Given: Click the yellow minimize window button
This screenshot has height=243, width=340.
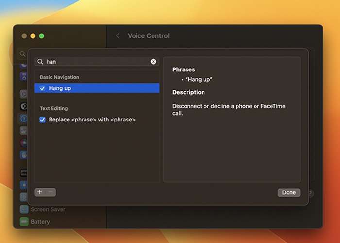Looking at the screenshot, I should (33, 36).
